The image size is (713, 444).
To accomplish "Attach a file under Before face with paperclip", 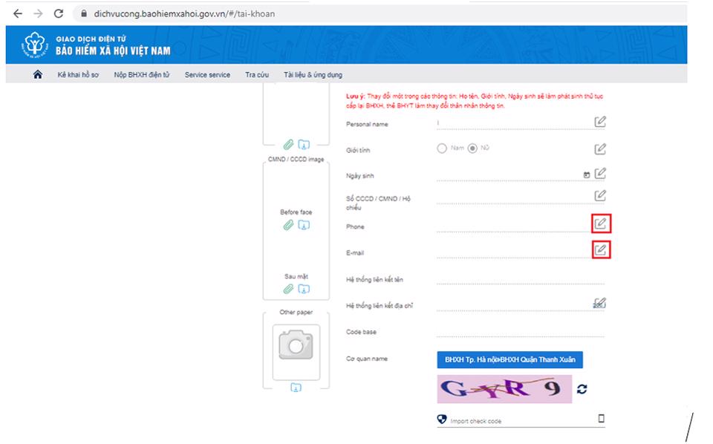I will pos(288,225).
